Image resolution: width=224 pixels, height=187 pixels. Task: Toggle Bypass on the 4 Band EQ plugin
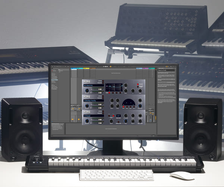(103, 80)
